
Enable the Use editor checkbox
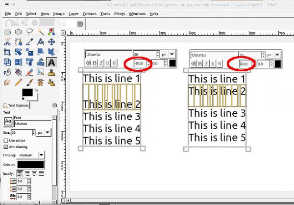click(6, 141)
